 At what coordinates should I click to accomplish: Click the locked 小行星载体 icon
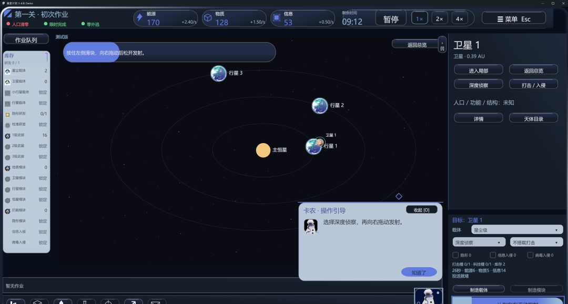[x=7, y=93]
